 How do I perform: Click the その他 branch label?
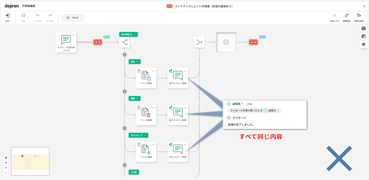pos(134,172)
